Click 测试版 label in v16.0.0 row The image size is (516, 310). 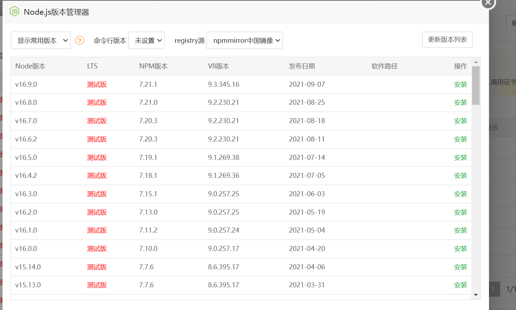[97, 249]
